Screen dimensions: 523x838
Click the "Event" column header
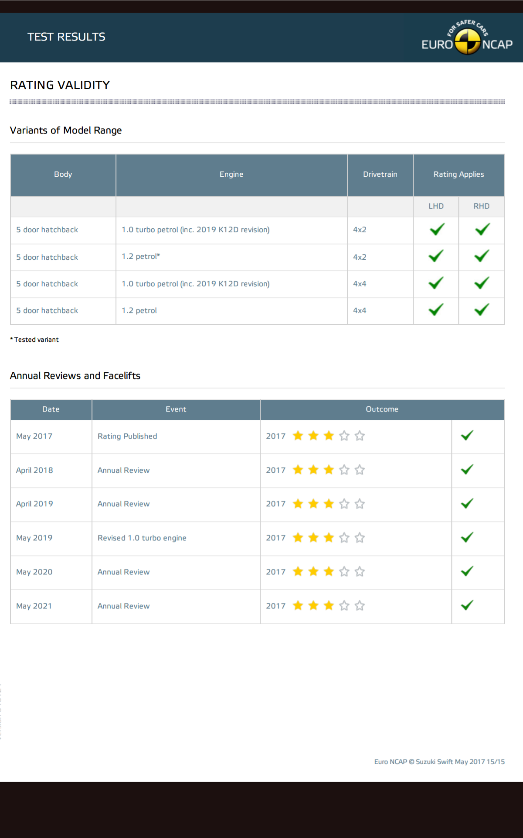tap(176, 409)
